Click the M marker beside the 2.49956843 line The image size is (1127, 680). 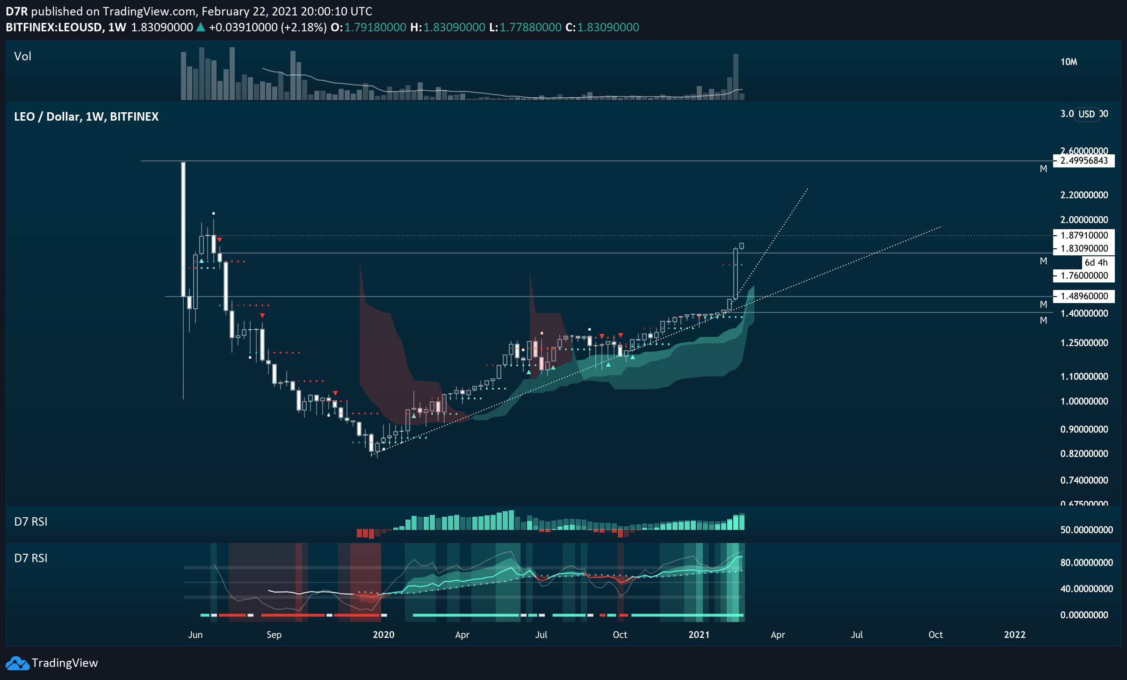pos(1043,169)
